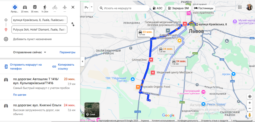The image size is (255, 122).
Task: Show 'Гостиницы' hotels along route
Action: 204,8
